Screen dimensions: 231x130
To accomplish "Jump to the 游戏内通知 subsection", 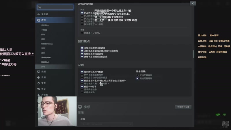I will 46,57.
